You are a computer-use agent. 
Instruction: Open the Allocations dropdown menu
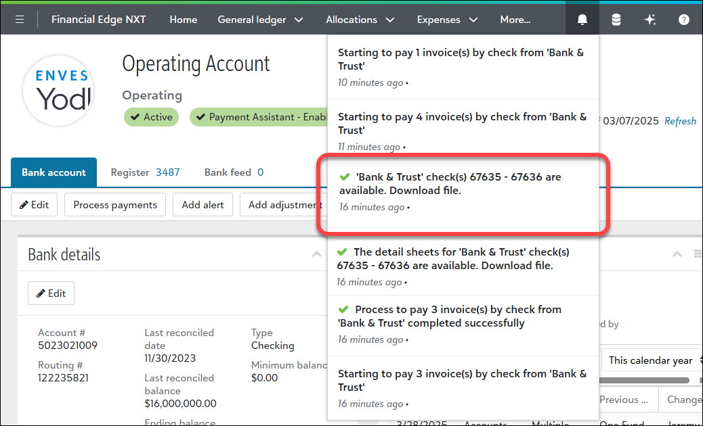pos(360,20)
